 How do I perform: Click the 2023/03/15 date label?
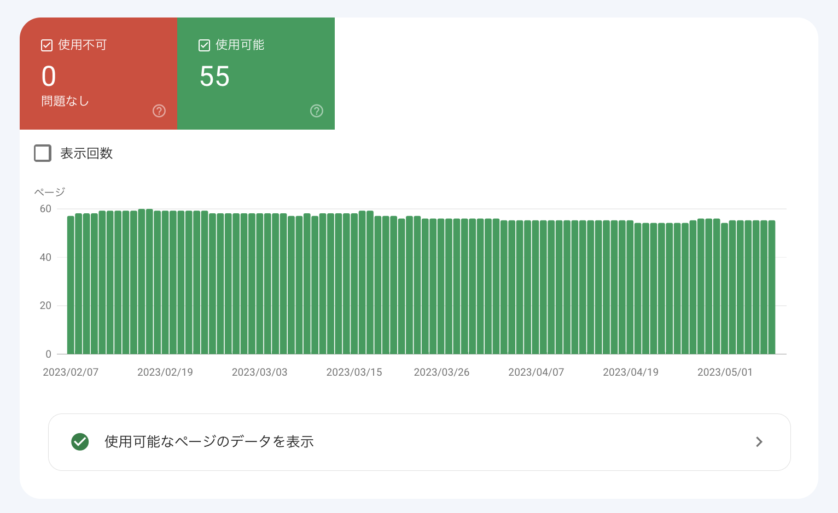(354, 372)
